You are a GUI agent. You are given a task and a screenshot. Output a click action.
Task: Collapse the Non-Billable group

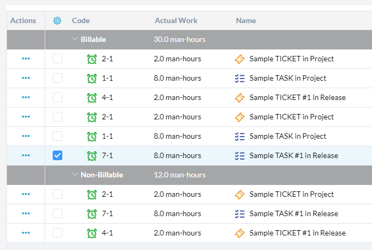click(x=75, y=175)
